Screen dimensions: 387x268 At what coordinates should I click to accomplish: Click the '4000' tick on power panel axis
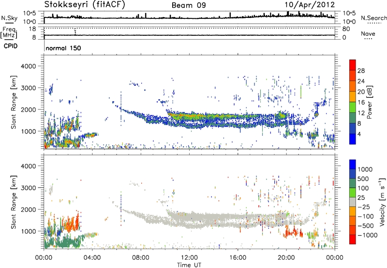pyautogui.click(x=28, y=66)
